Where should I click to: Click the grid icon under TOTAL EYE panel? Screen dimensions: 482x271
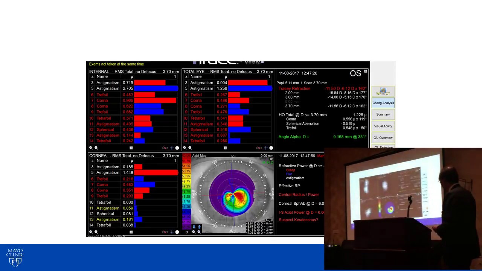tap(225, 148)
